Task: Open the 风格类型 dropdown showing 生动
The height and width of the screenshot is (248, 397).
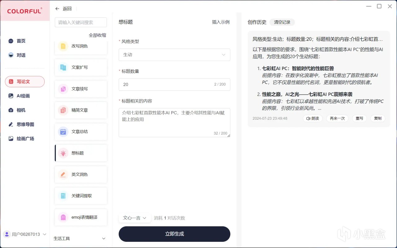Action: tap(174, 55)
